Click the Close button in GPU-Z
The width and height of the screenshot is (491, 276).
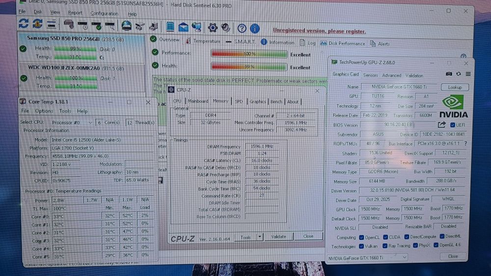pos(453,256)
